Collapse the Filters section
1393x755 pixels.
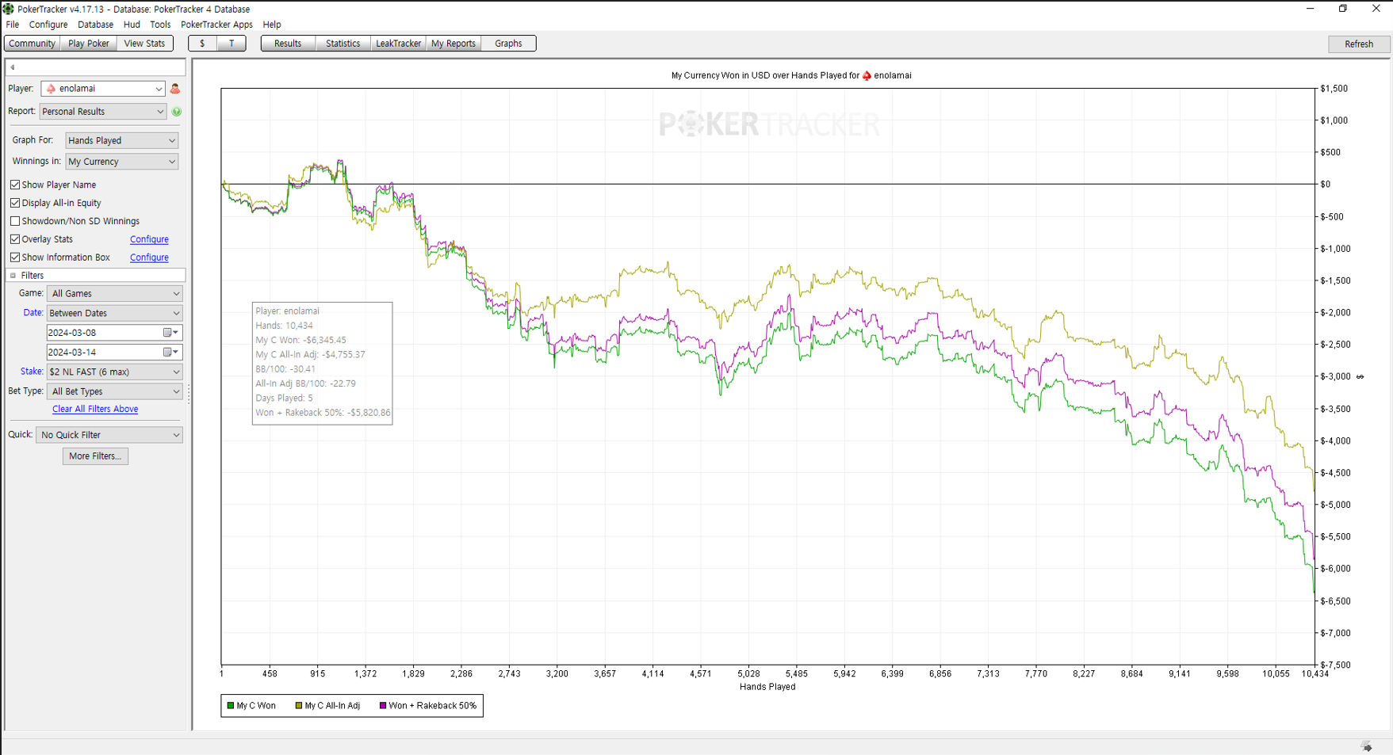[x=13, y=276]
